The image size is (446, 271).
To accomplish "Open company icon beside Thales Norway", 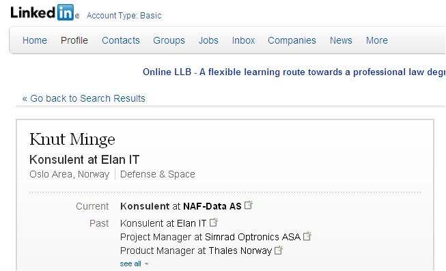I will pyautogui.click(x=279, y=250).
